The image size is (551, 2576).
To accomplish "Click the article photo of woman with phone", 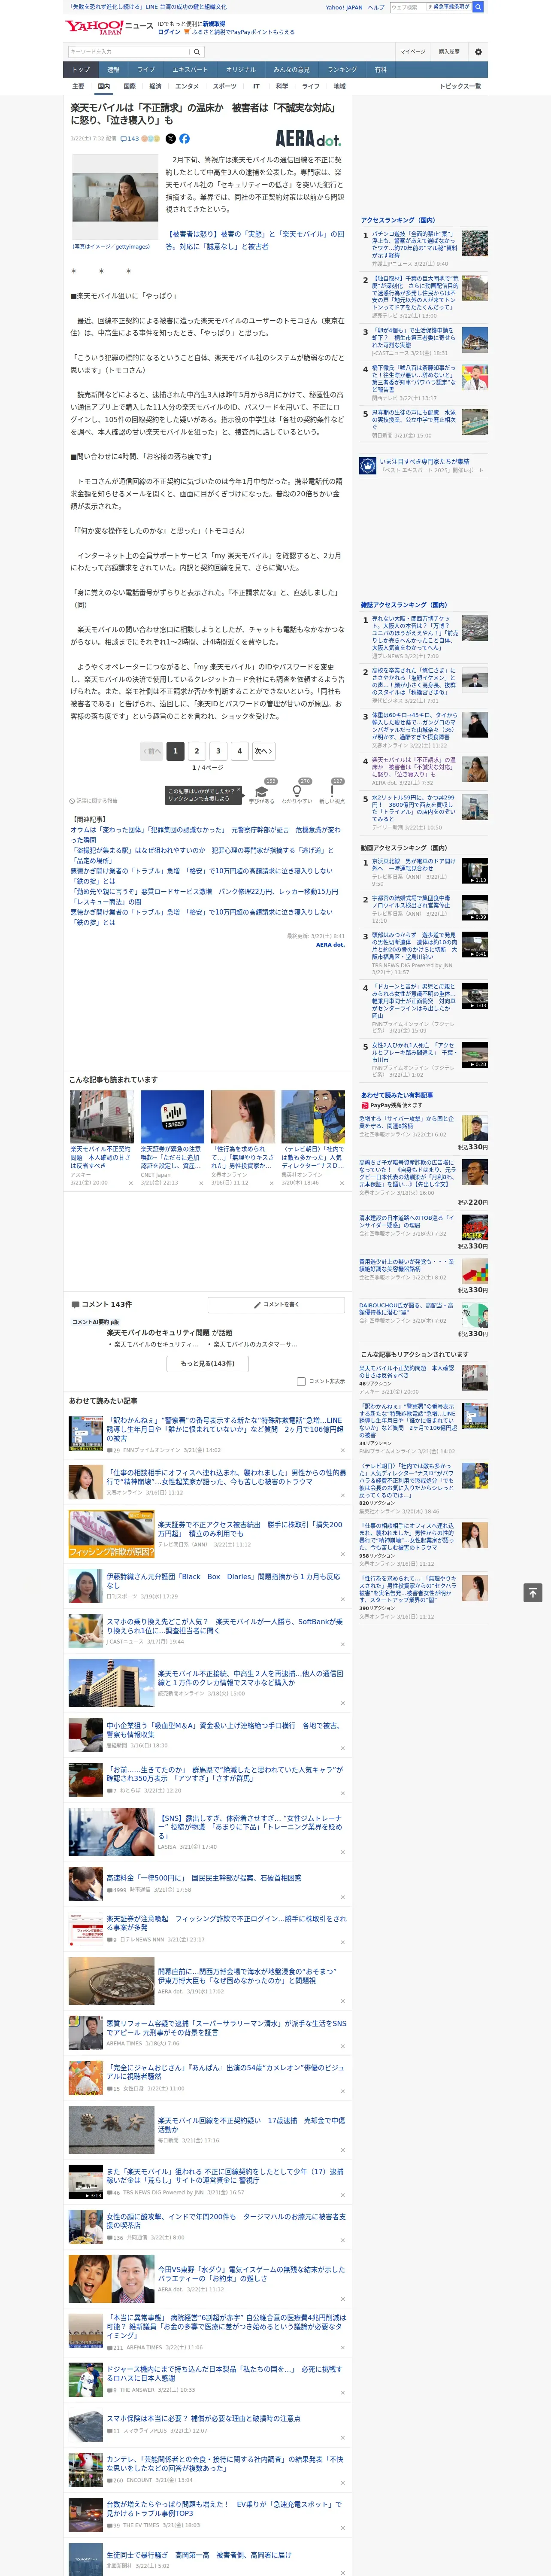I will pyautogui.click(x=115, y=196).
